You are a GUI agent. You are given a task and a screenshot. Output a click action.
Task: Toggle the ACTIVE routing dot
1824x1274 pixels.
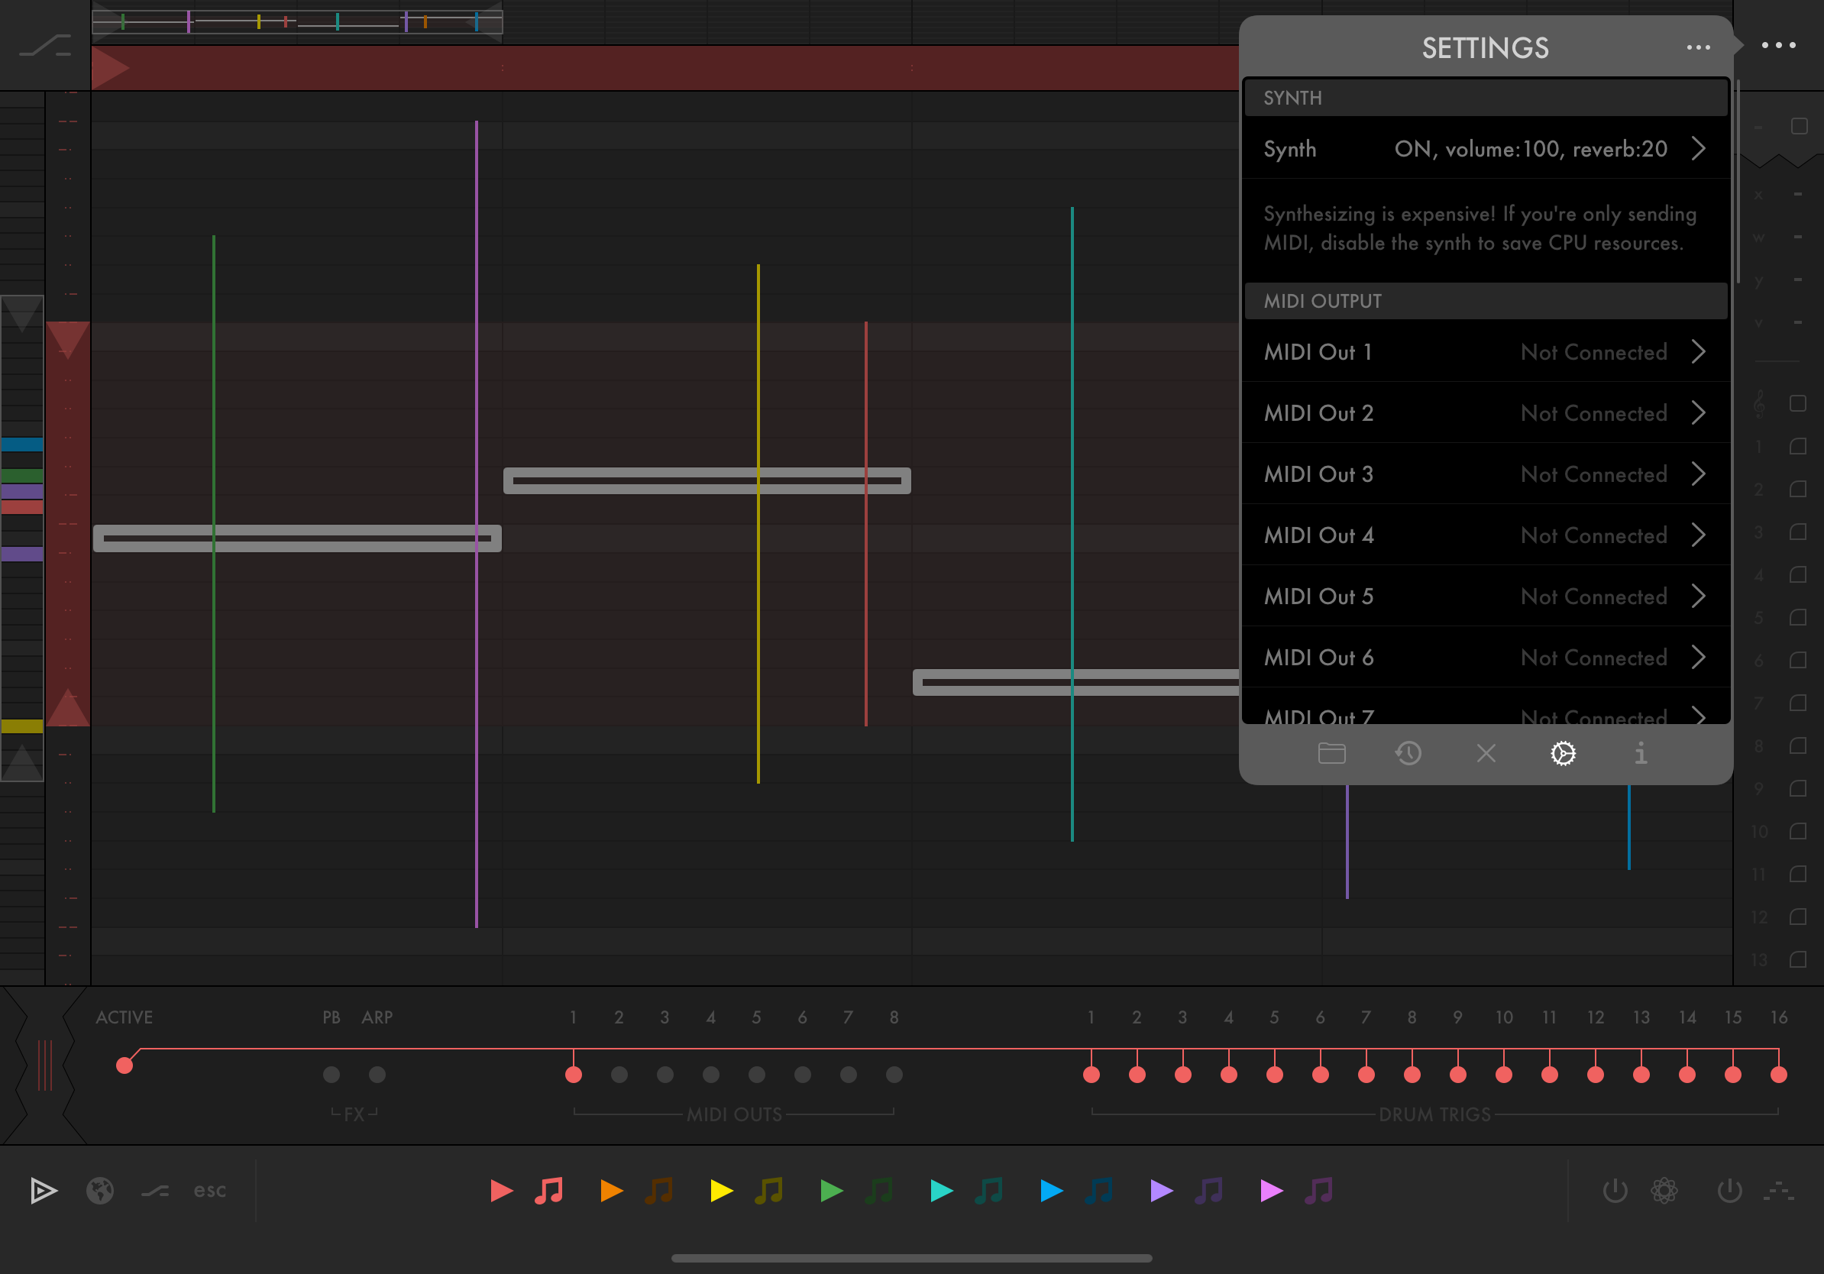(125, 1066)
